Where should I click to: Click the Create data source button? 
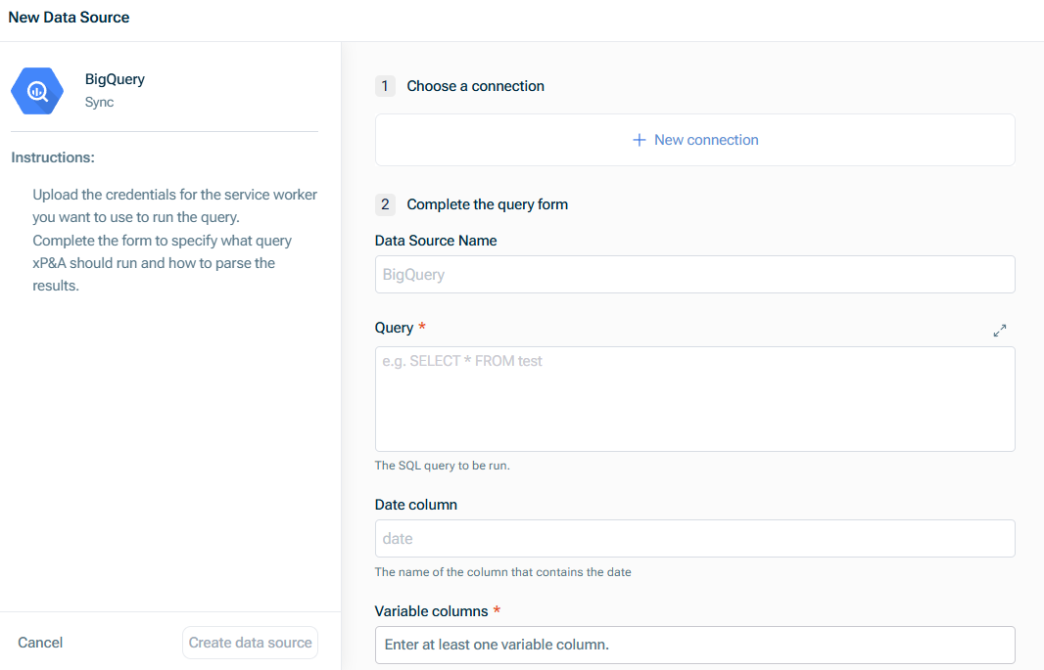250,643
